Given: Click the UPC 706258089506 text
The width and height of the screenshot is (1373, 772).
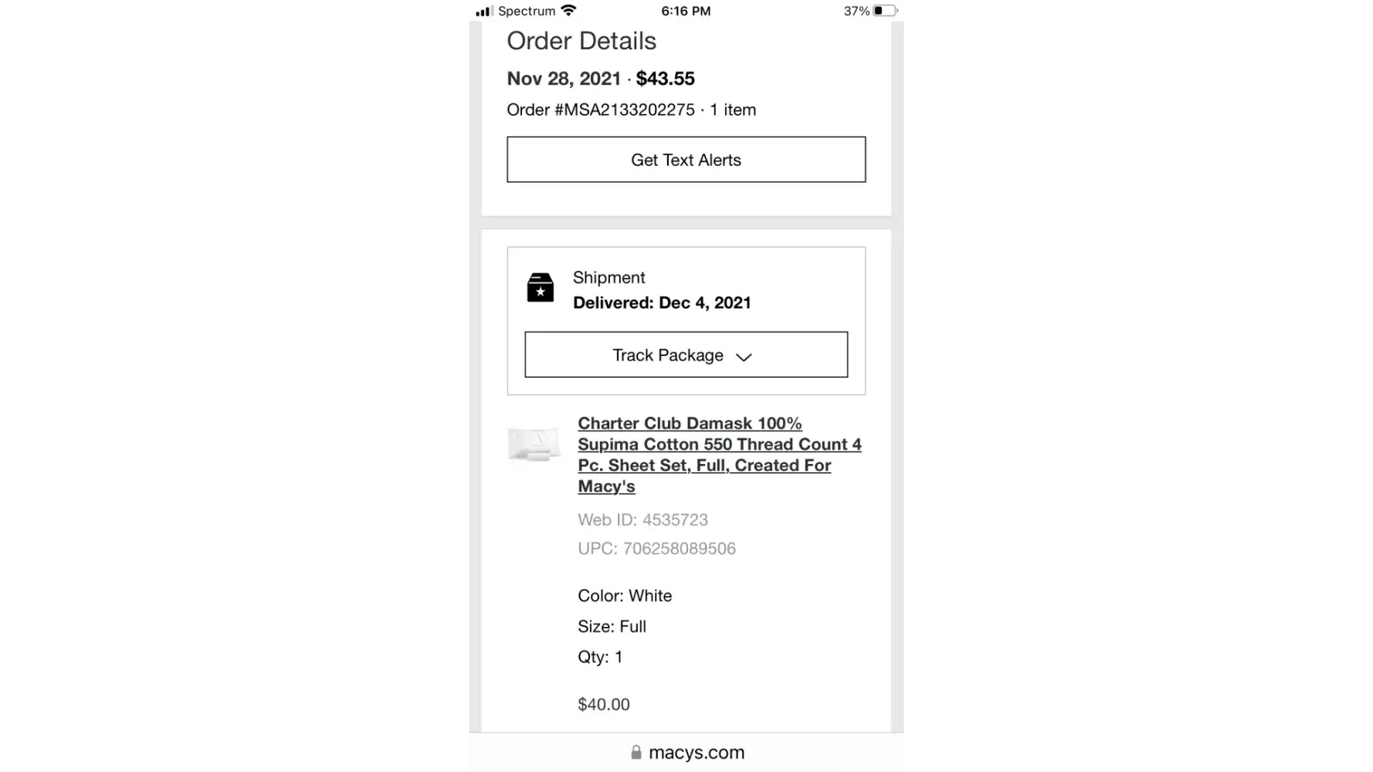Looking at the screenshot, I should tap(656, 548).
